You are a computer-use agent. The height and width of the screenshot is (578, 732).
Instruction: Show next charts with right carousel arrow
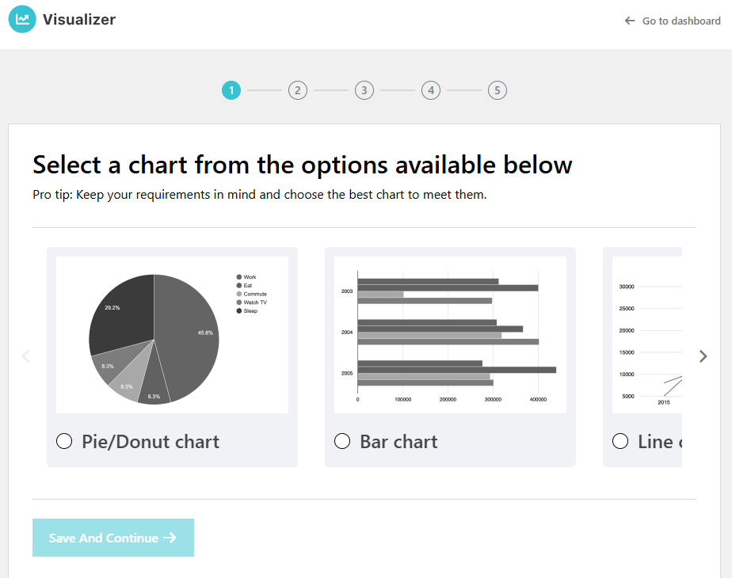[x=703, y=356]
